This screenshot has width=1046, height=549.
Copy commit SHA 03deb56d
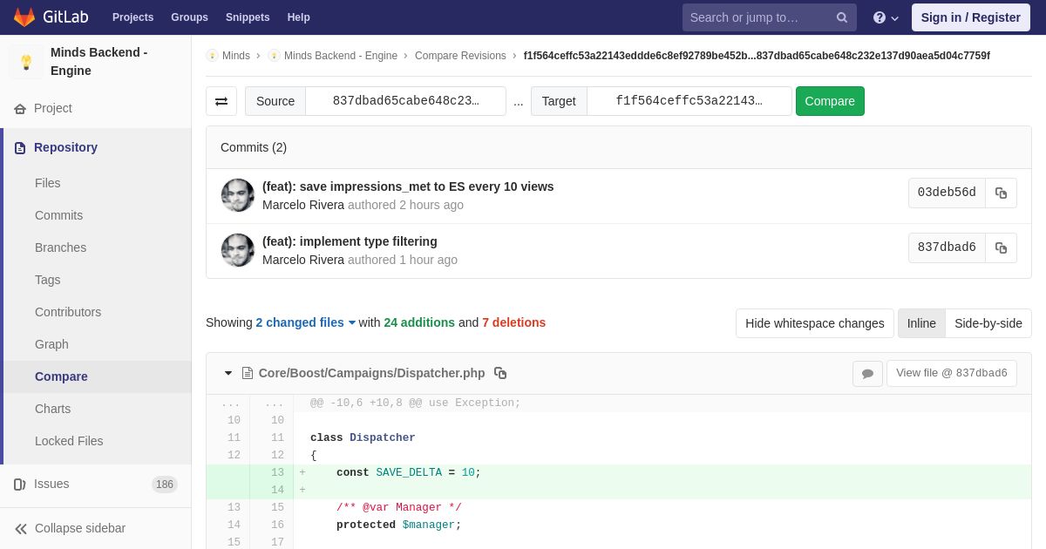[x=1001, y=193]
